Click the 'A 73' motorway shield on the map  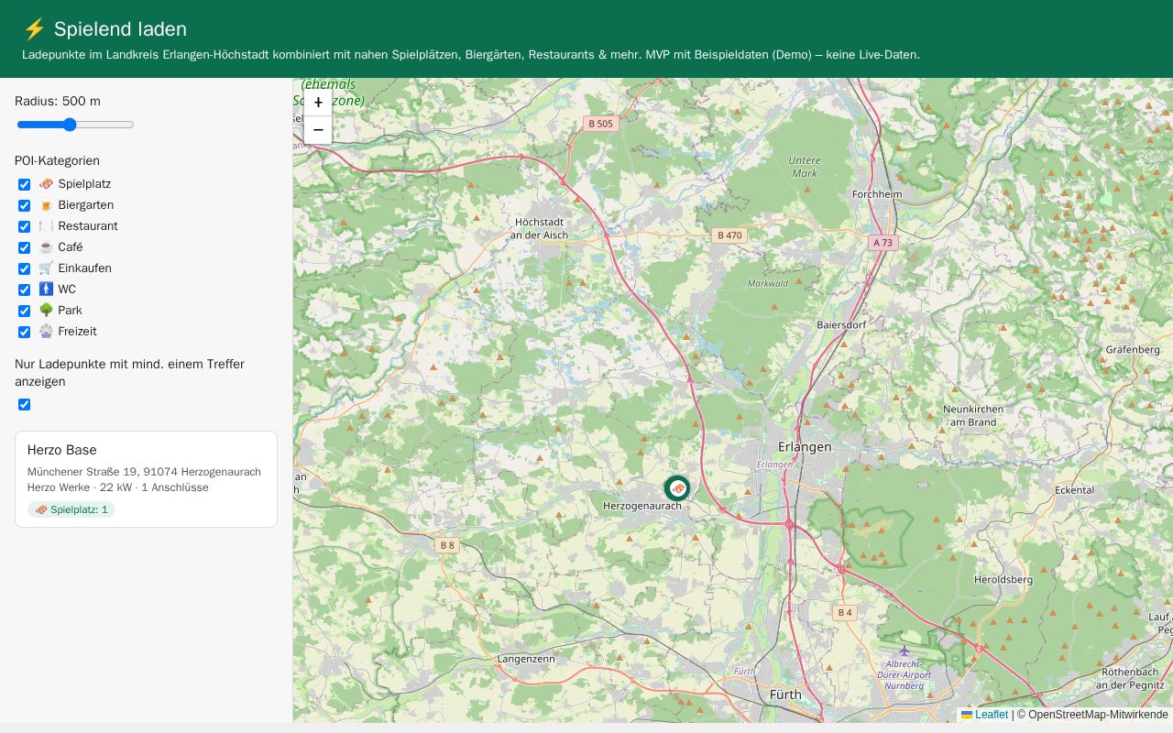coord(882,243)
